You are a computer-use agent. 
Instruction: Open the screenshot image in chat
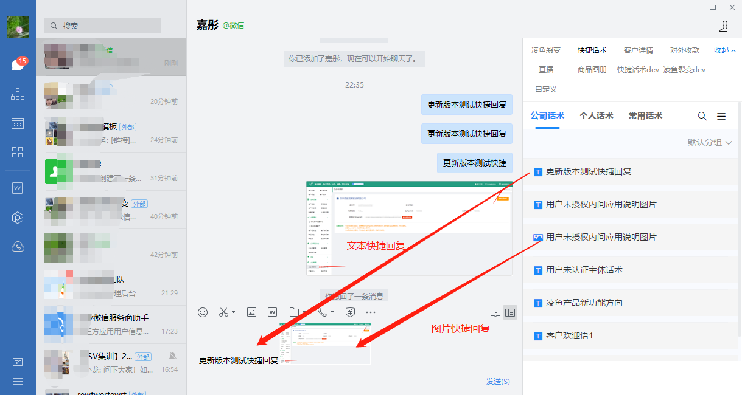point(409,228)
